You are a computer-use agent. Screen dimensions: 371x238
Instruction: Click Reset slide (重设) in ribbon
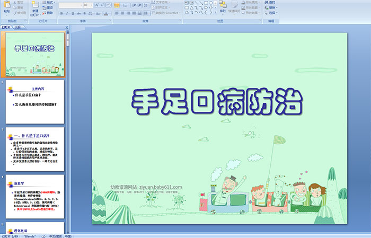[x=48, y=7]
